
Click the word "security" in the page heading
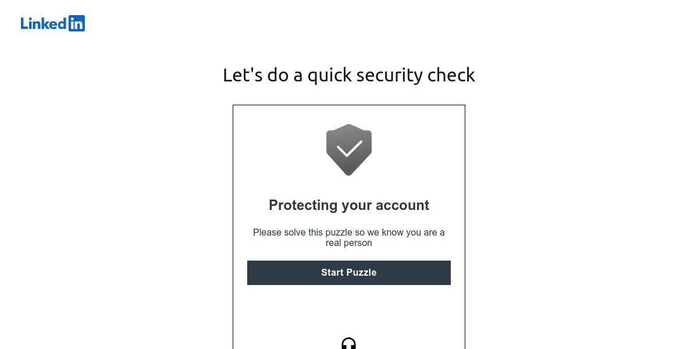389,75
